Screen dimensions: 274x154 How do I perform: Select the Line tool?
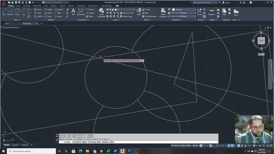(x=4, y=12)
